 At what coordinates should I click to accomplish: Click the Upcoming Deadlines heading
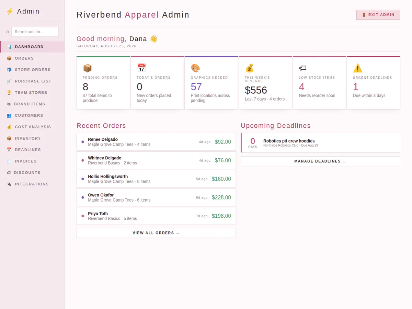(276, 126)
